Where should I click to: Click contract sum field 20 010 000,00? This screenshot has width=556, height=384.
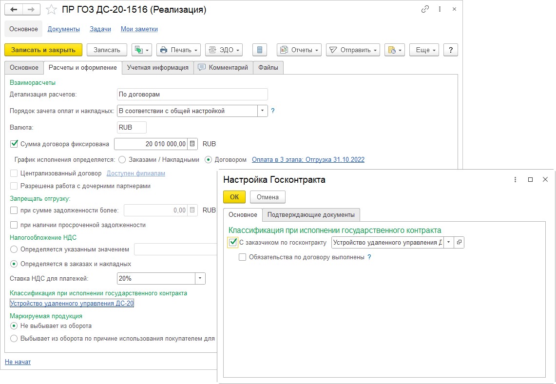pyautogui.click(x=152, y=144)
